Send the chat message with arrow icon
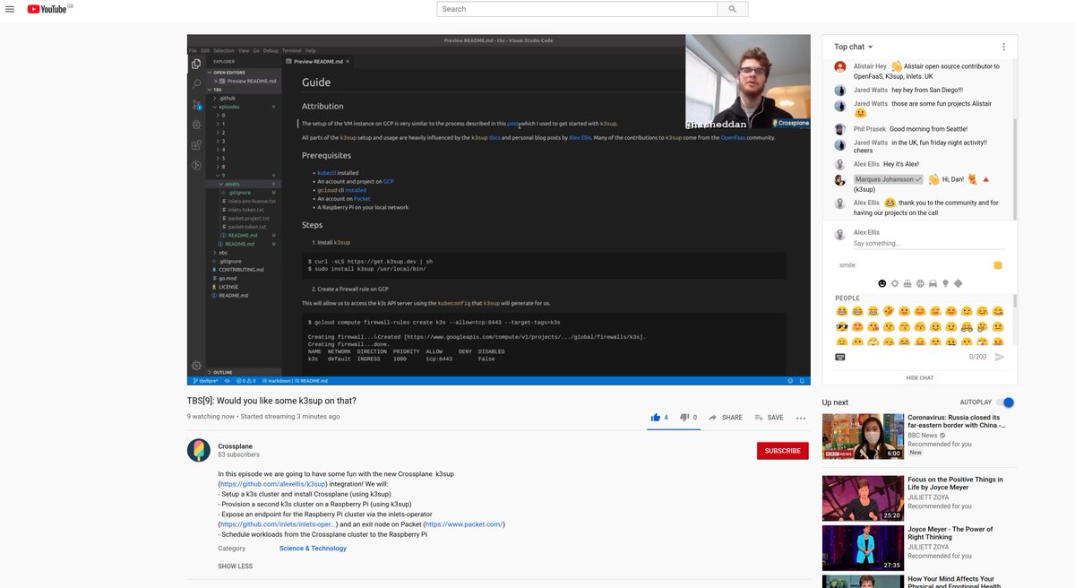 click(x=1000, y=357)
